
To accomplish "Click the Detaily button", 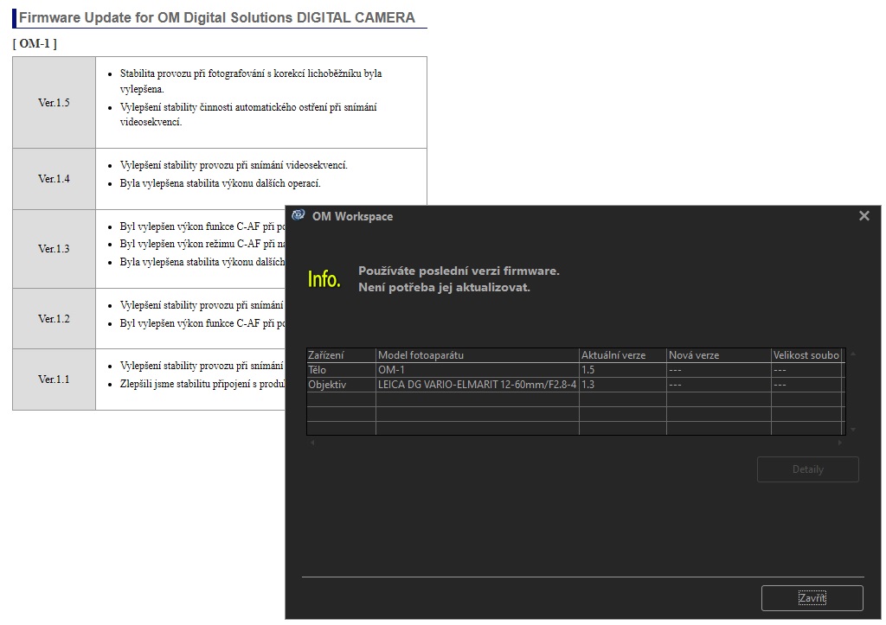I will (807, 469).
